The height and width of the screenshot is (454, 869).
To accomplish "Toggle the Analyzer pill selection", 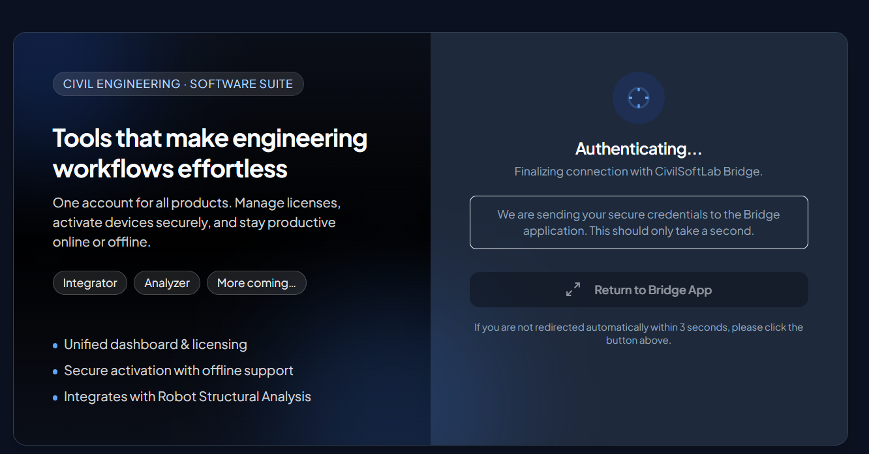I will (166, 282).
